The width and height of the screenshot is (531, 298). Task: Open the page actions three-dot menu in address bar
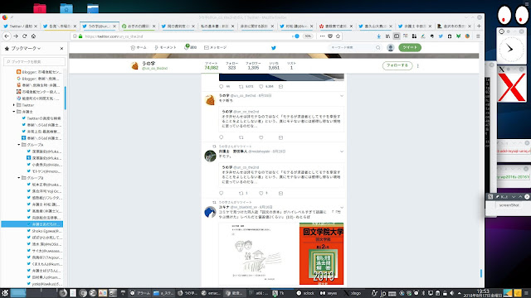322,36
